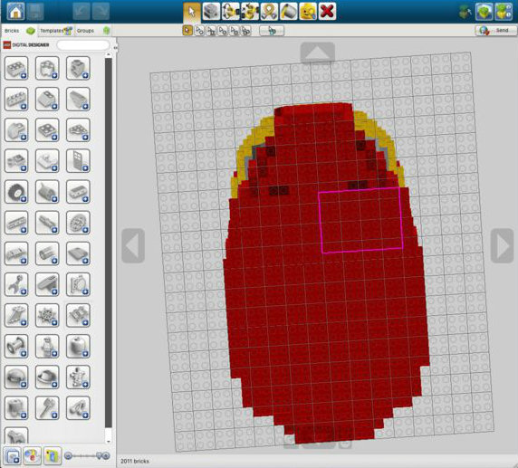518x468 pixels.
Task: Open the Templates tab
Action: point(56,31)
